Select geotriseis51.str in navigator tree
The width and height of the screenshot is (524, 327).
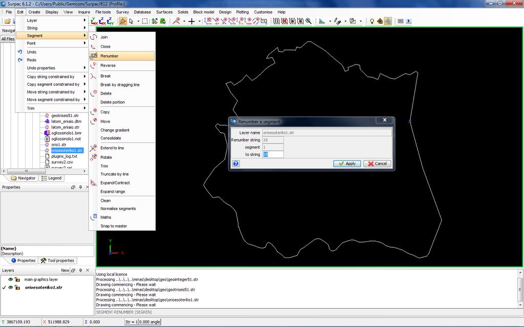coord(65,115)
